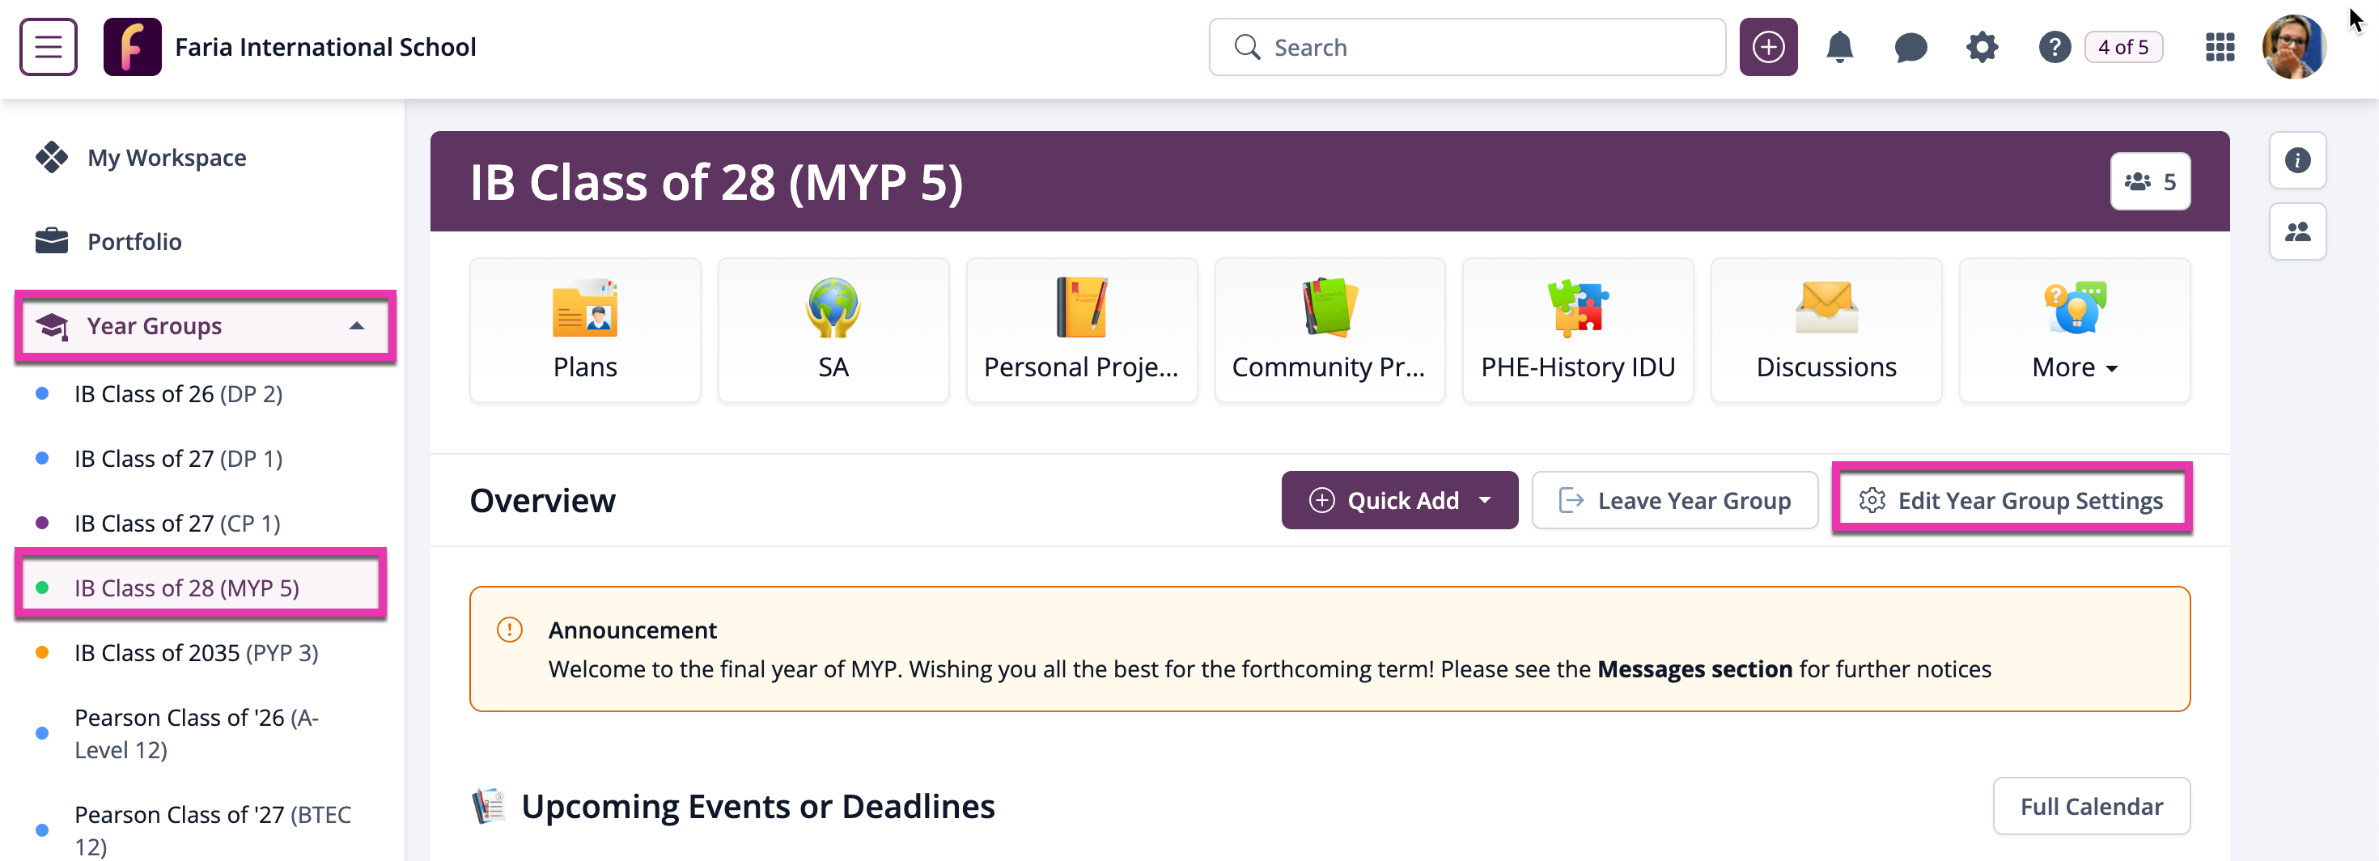Open the settings gear in header
The width and height of the screenshot is (2379, 861).
(1981, 47)
